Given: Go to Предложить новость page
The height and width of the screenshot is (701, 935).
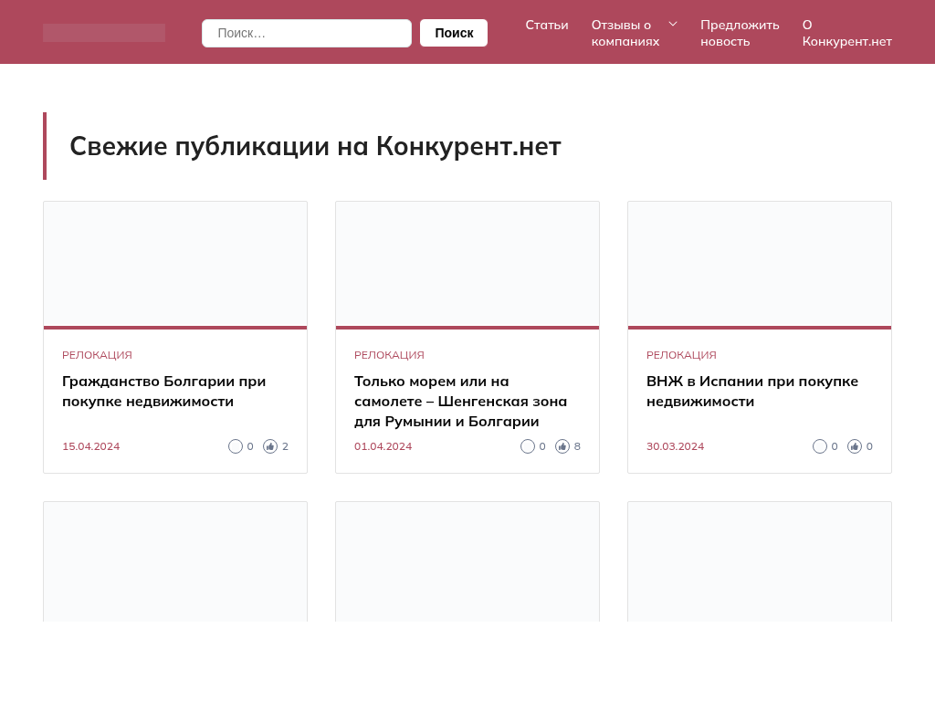Looking at the screenshot, I should click(740, 34).
